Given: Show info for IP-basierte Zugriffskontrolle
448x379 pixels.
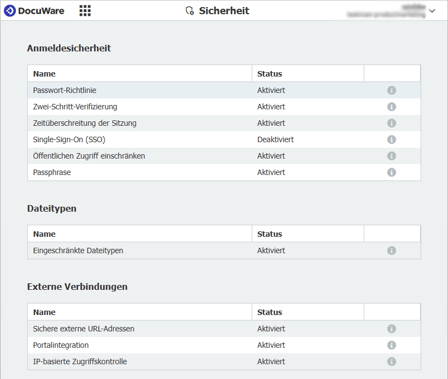Looking at the screenshot, I should click(392, 361).
